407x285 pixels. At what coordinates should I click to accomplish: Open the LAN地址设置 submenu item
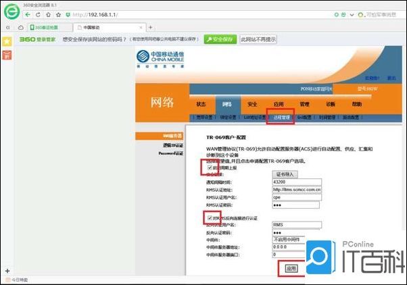pos(255,118)
